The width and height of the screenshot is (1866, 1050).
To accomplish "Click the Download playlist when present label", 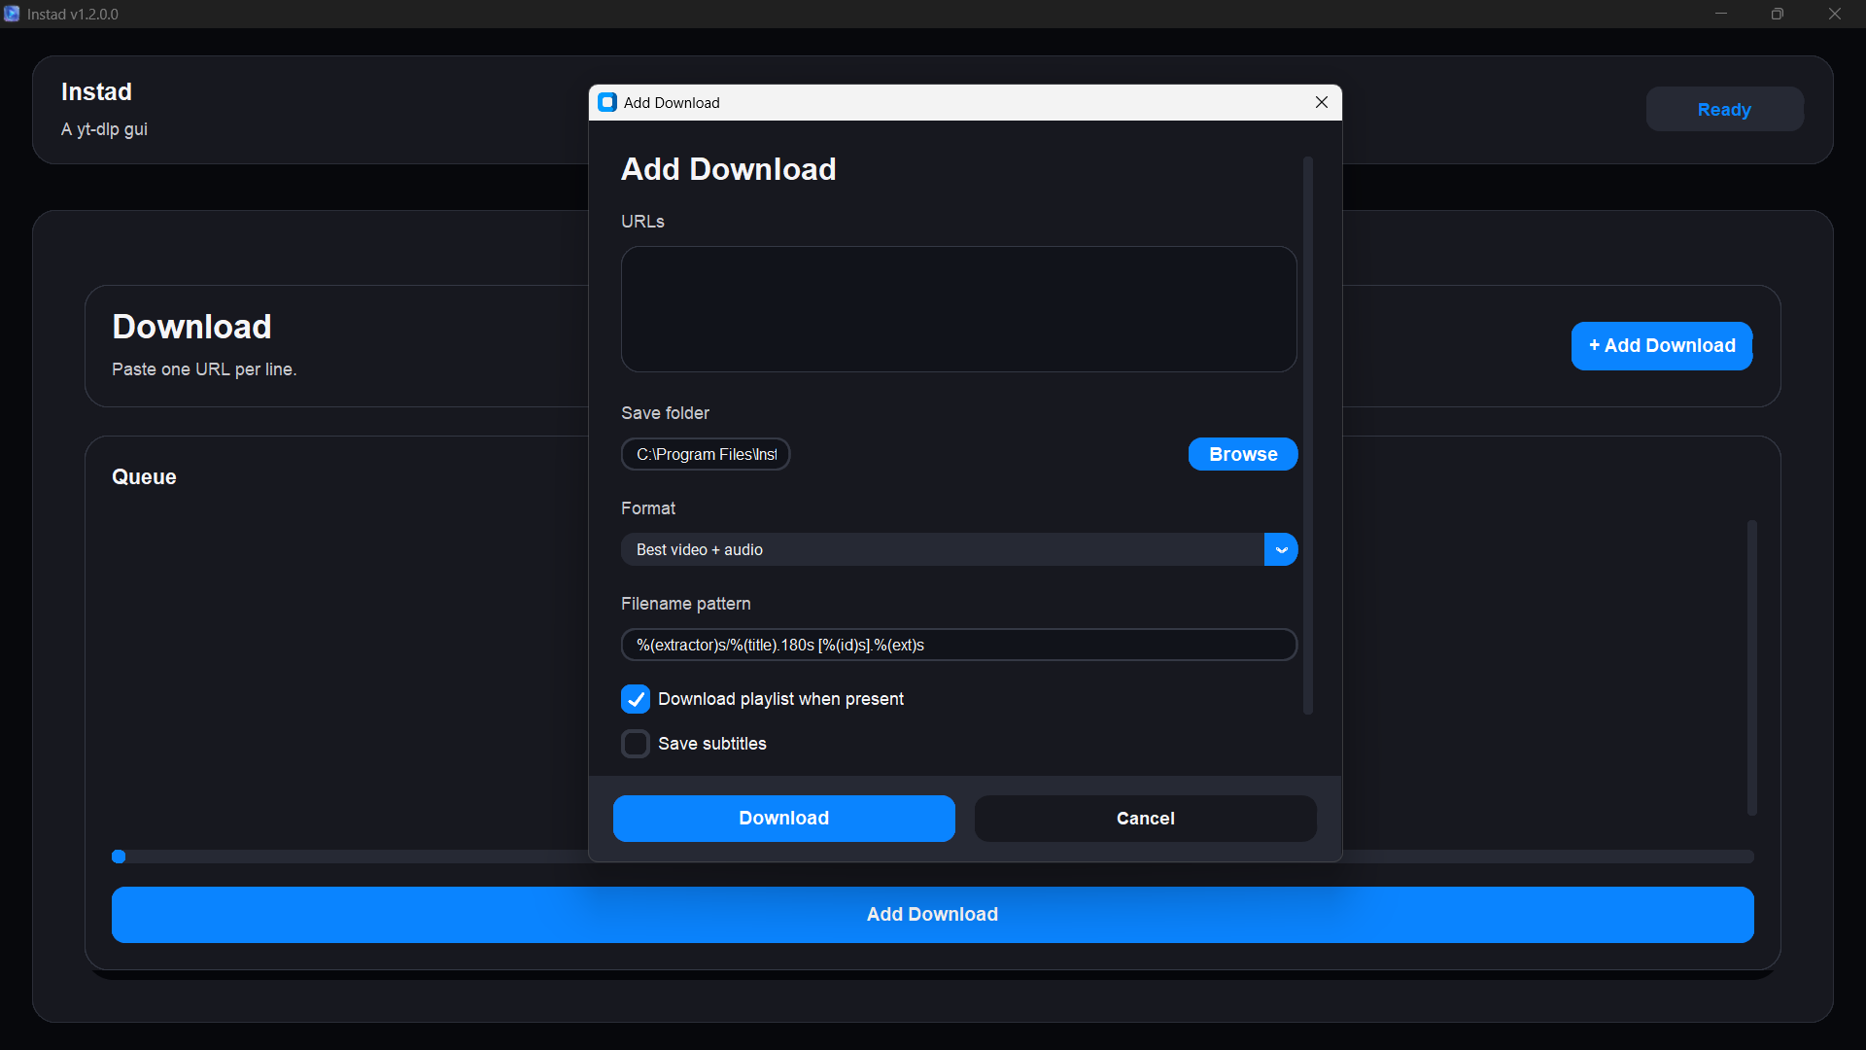I will coord(780,699).
